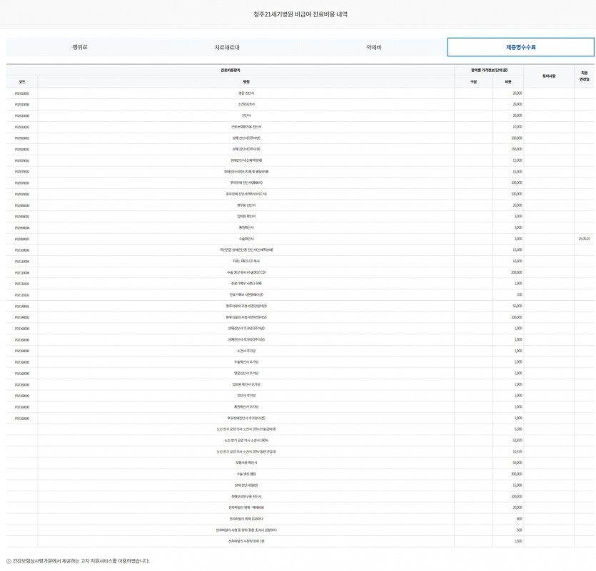Click the 최종 변경일 column header
The image size is (596, 571).
(x=584, y=76)
